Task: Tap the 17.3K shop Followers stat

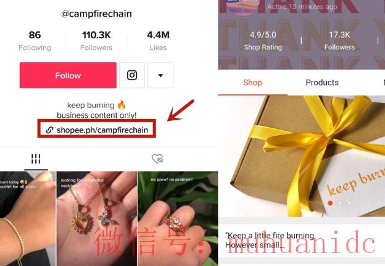Action: 339,41
